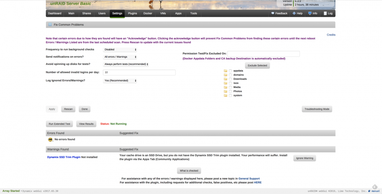Open the Dynamix SSD Trim Plugin link
Viewport: 382px width, 194px height.
(x=64, y=157)
